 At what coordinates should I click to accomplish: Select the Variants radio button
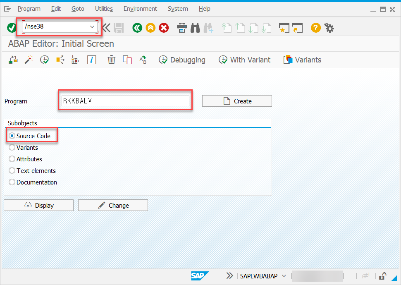[12, 147]
